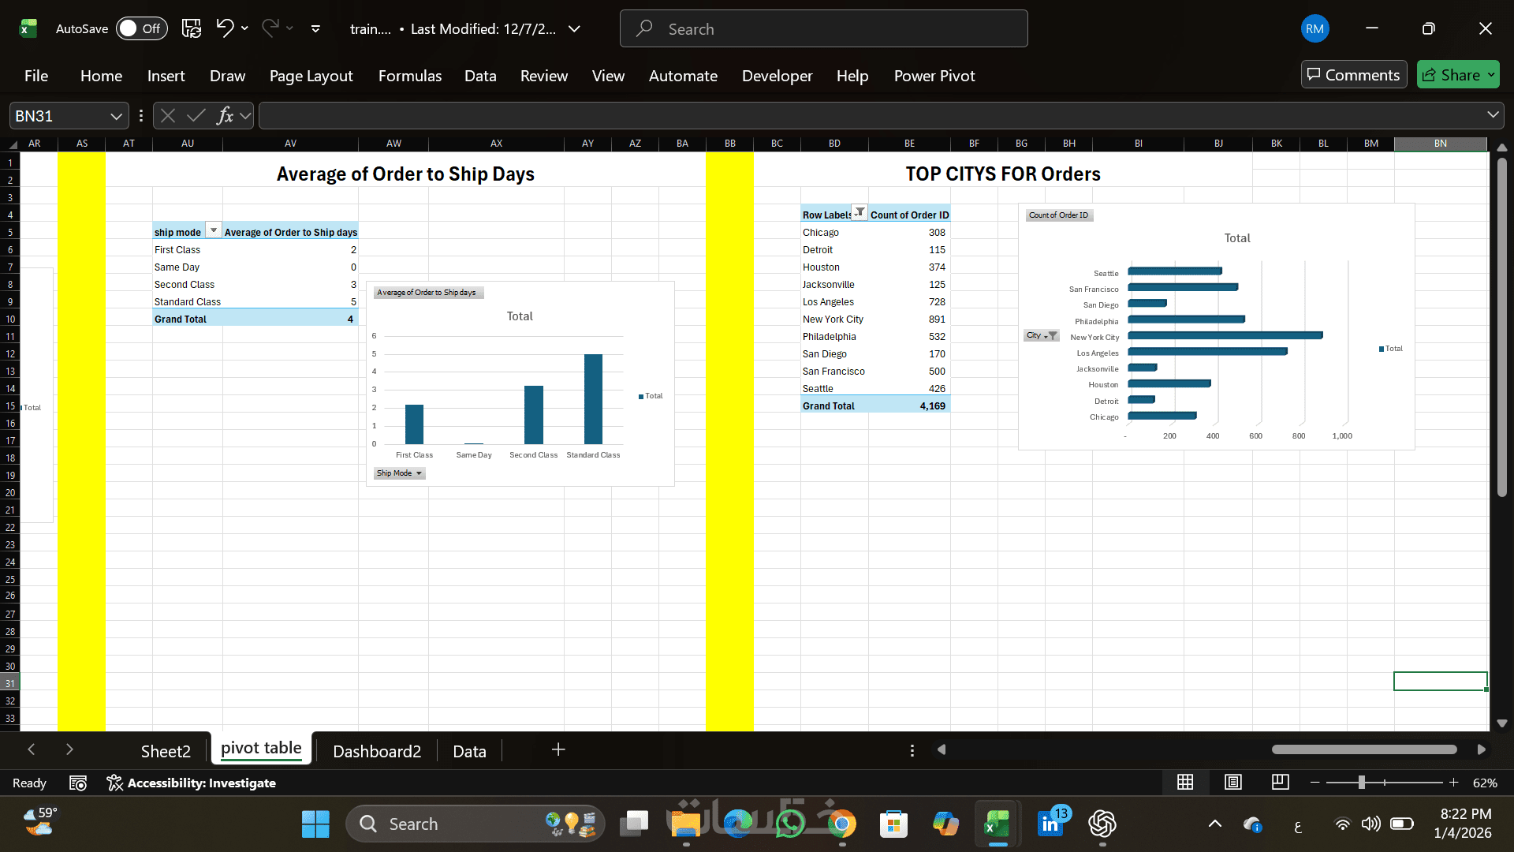Image resolution: width=1514 pixels, height=852 pixels.
Task: Toggle the Row Labels filter button
Action: (860, 212)
